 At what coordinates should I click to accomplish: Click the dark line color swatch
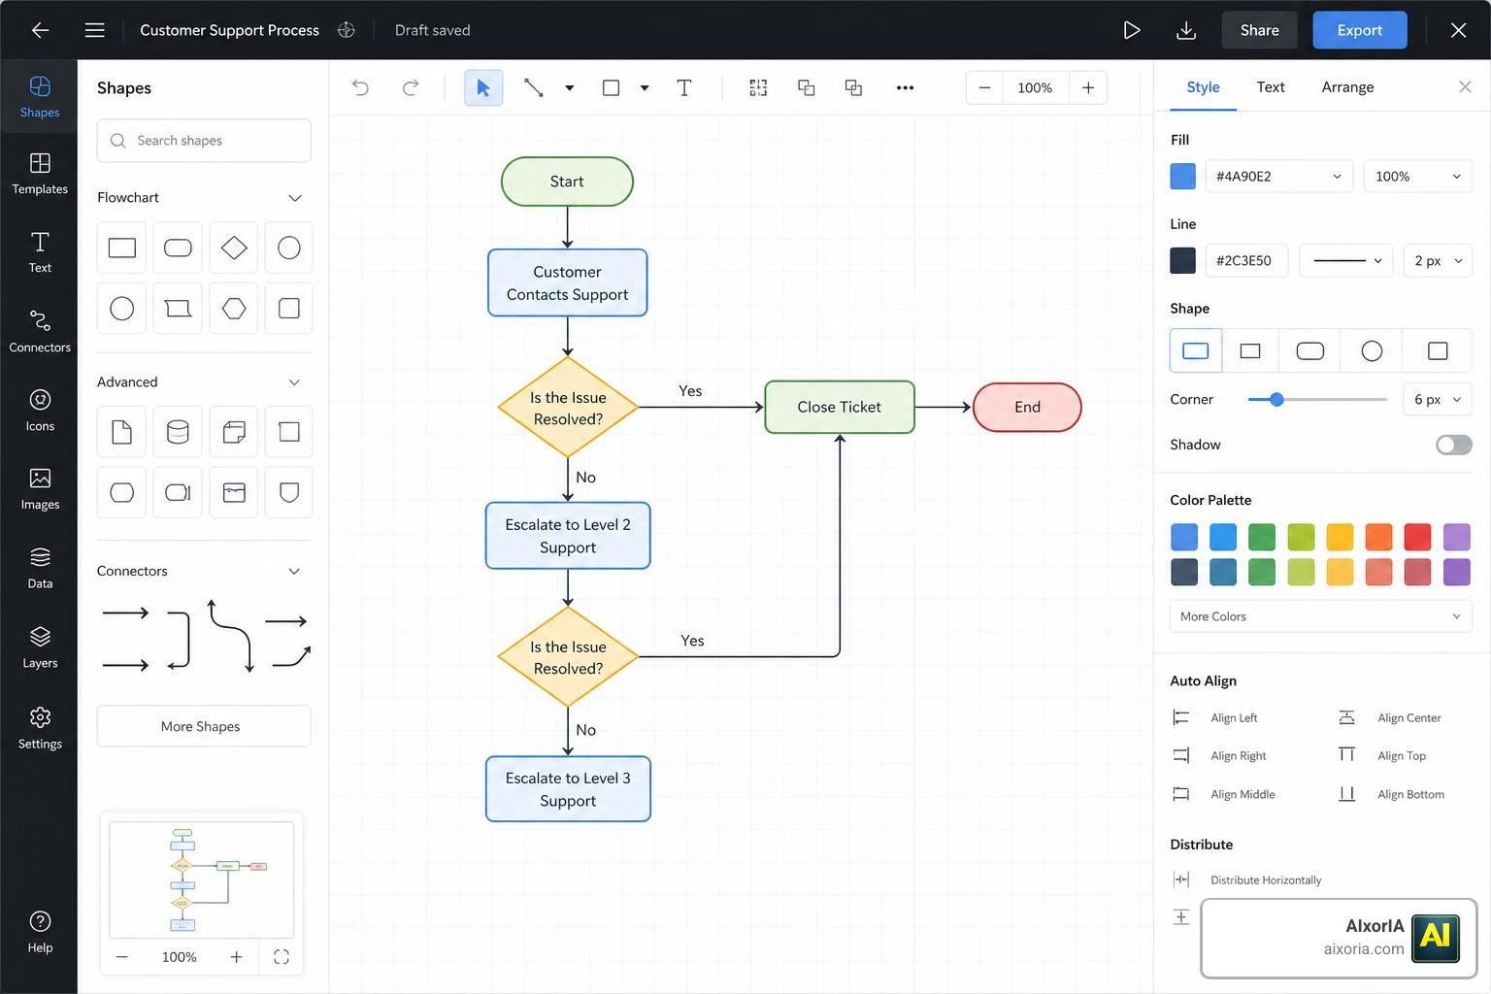[x=1182, y=260]
